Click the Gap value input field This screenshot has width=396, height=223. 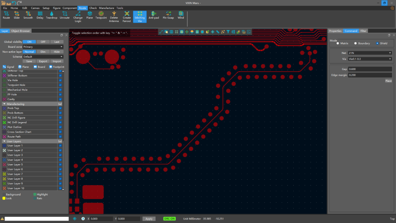point(370,69)
